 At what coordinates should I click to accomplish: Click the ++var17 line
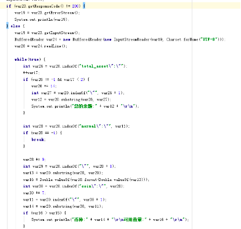coord(31,73)
